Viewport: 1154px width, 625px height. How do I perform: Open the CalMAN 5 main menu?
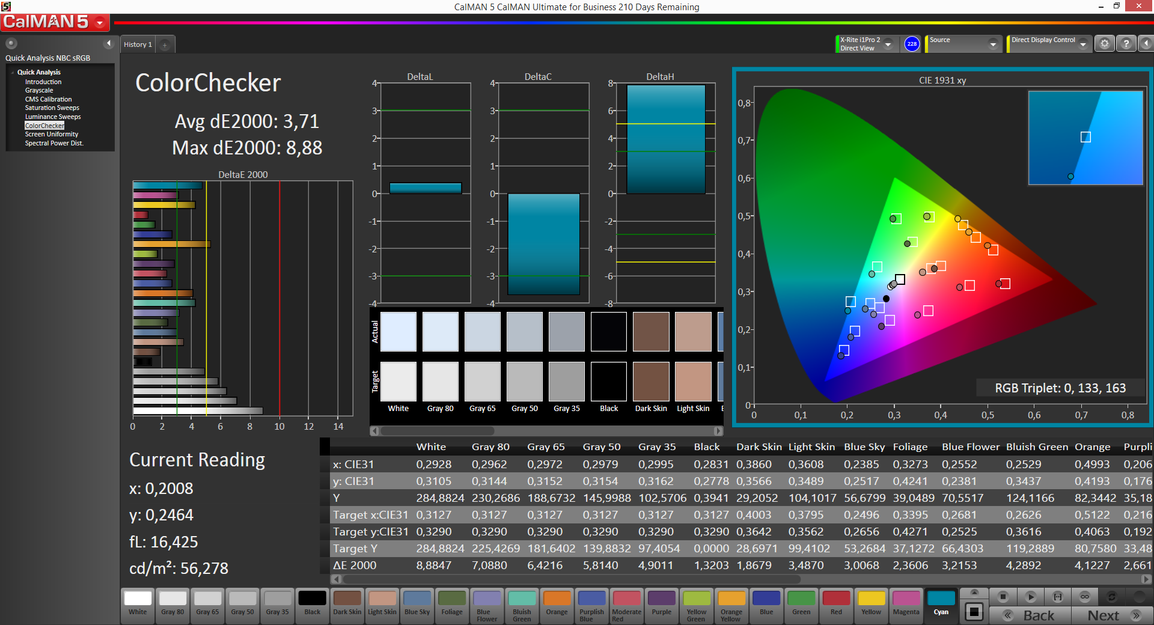55,22
